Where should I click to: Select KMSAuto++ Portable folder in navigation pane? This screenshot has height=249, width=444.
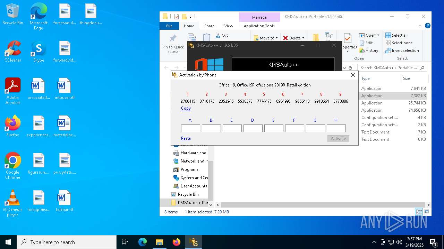[x=189, y=203]
